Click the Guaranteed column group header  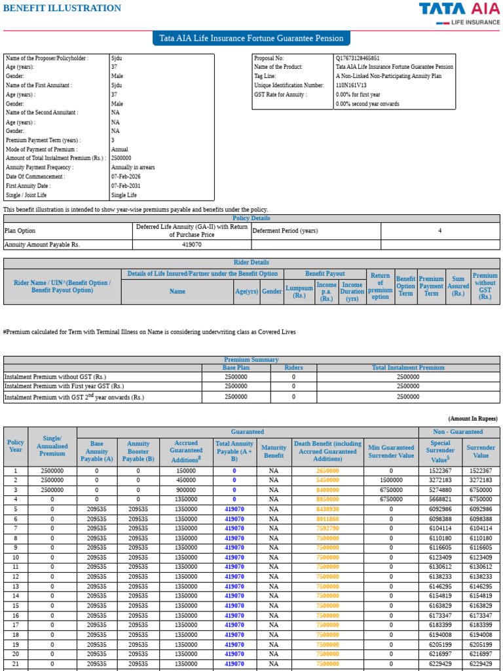click(247, 432)
